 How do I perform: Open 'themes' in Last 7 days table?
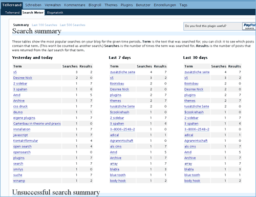pyautogui.click(x=115, y=101)
